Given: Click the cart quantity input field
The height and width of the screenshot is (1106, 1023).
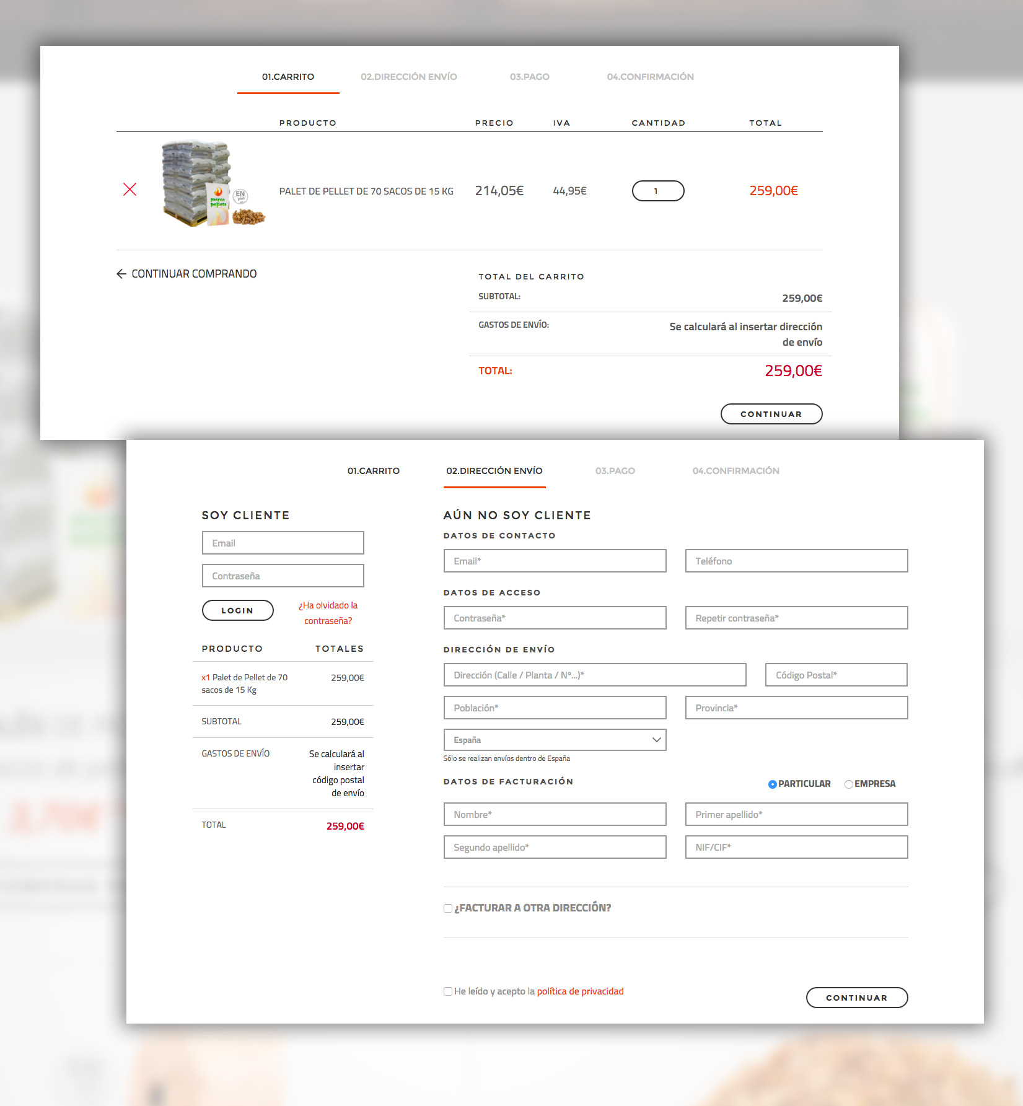Looking at the screenshot, I should [657, 191].
